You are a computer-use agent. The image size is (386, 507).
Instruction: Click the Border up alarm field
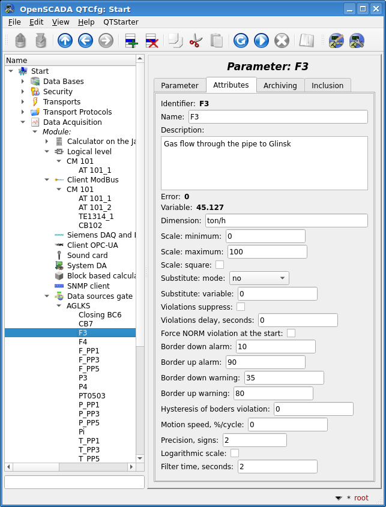click(x=265, y=362)
